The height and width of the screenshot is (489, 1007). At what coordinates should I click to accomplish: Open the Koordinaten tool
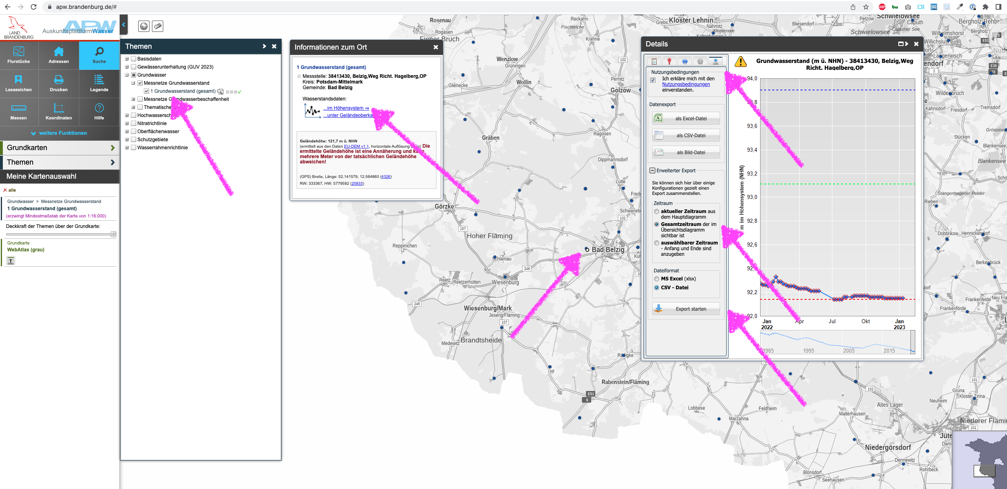(x=59, y=111)
